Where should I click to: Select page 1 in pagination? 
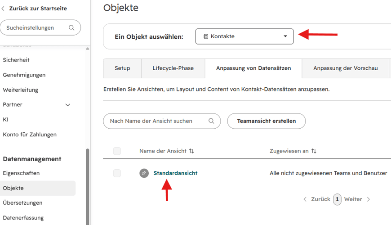coord(337,199)
